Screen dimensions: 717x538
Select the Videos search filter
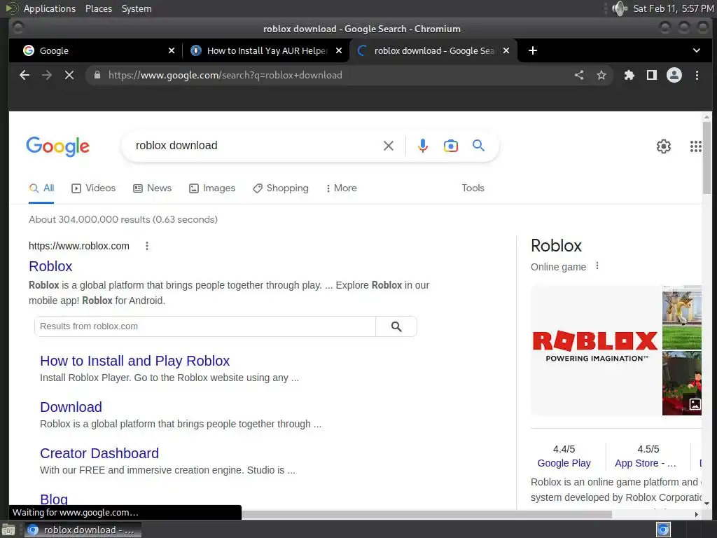point(94,188)
